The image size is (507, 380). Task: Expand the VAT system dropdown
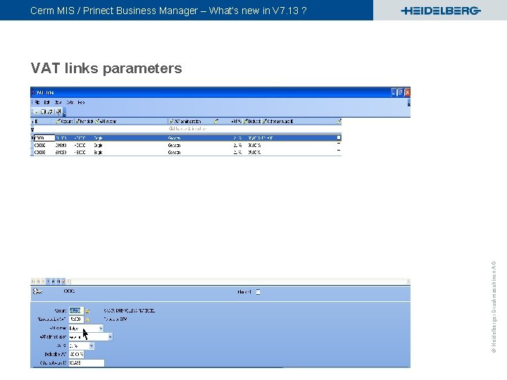click(x=101, y=329)
